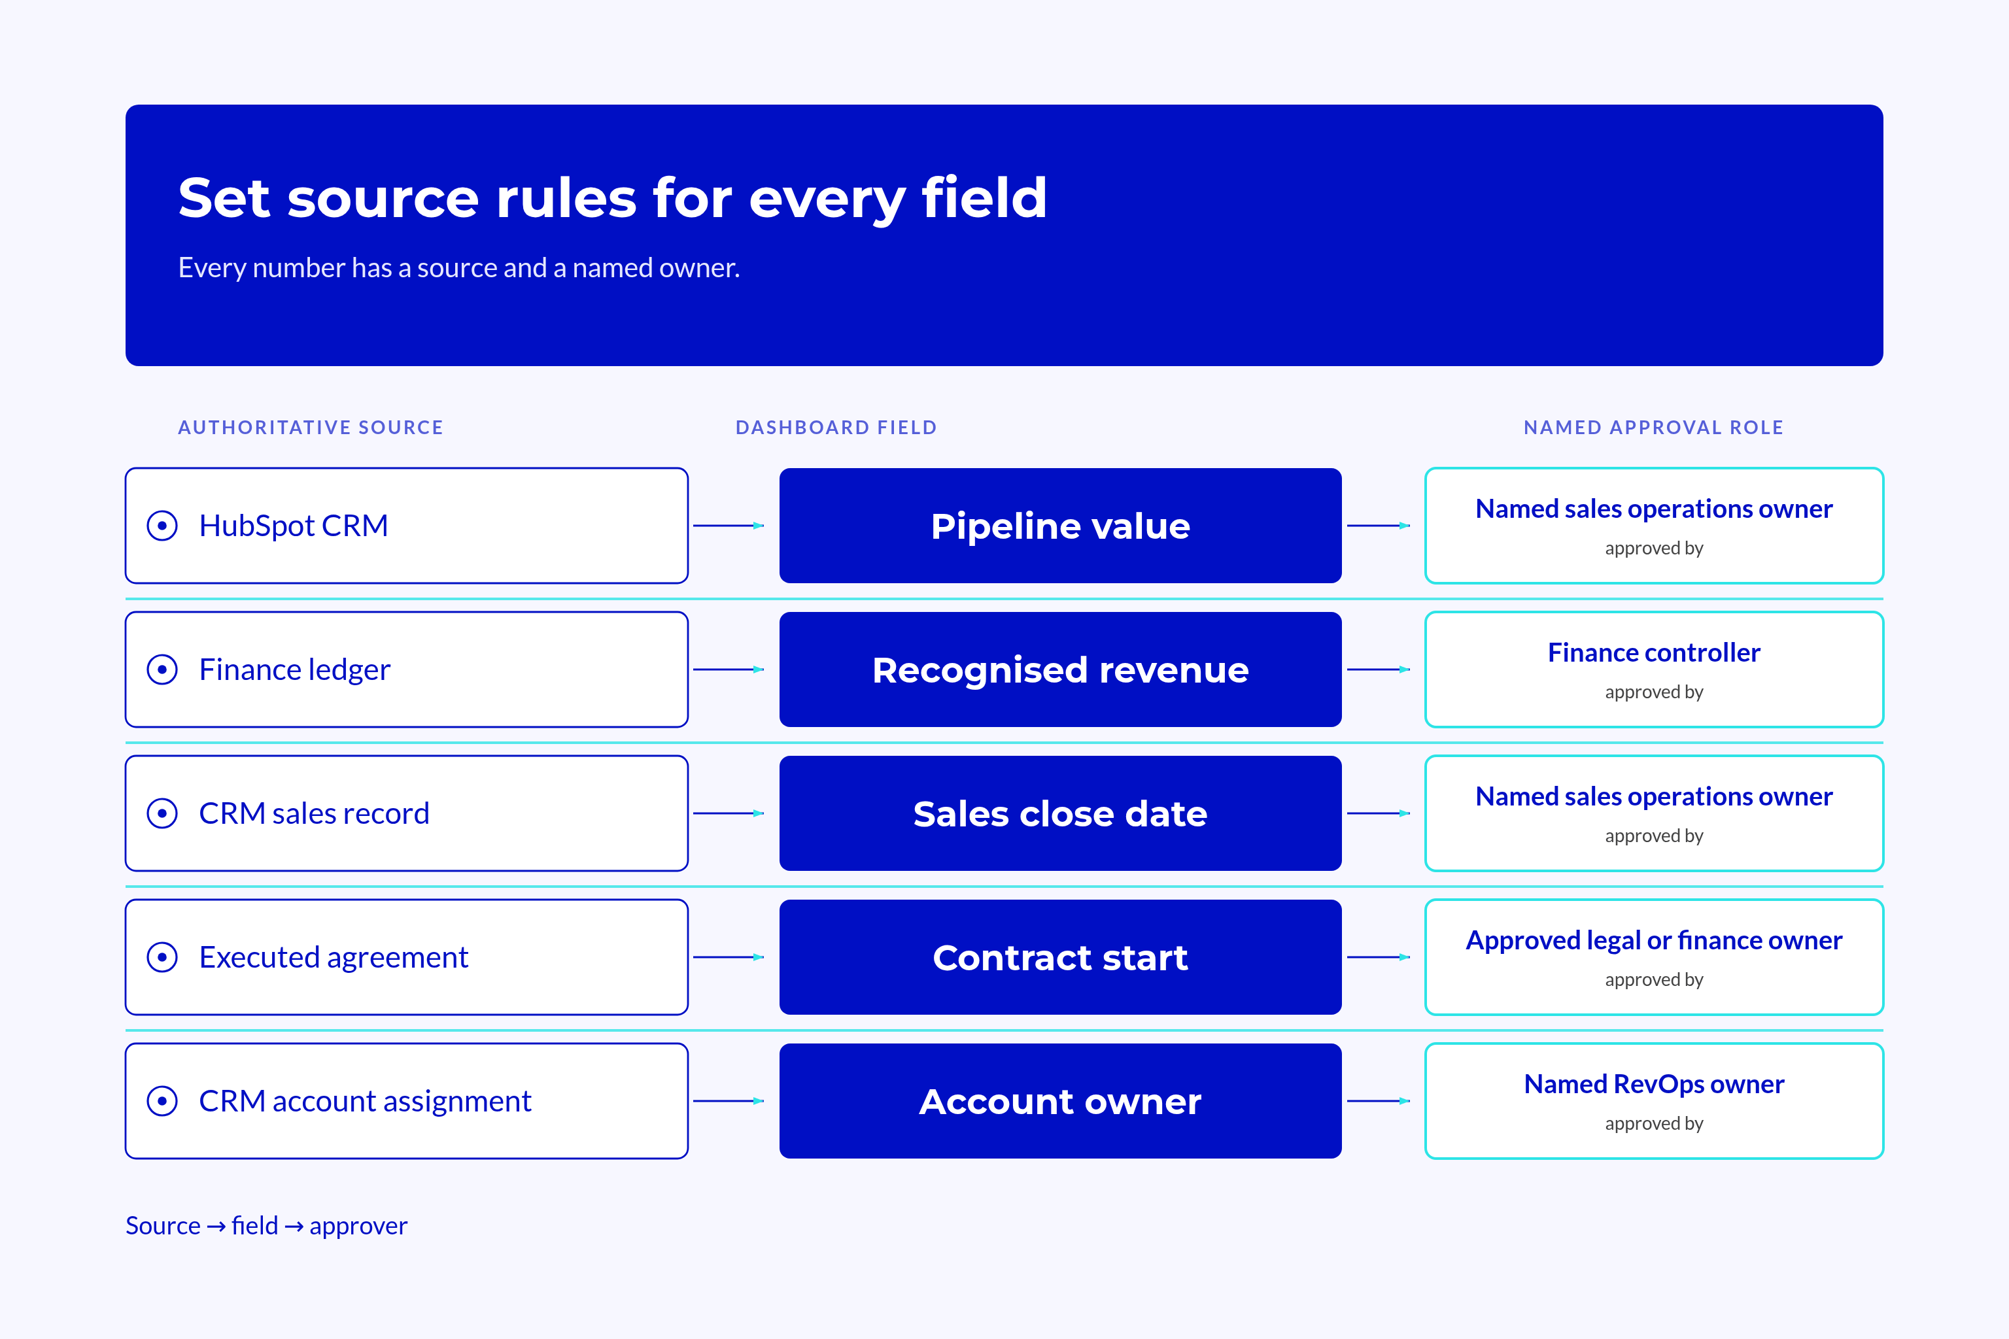Click the Named Approval Role column header
Image resolution: width=2009 pixels, height=1339 pixels.
coord(1654,427)
